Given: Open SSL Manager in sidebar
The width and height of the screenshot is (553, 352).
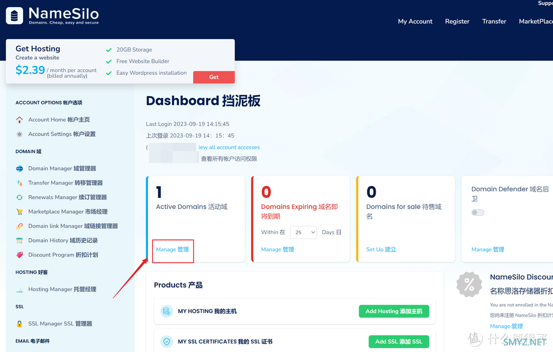Looking at the screenshot, I should click(60, 324).
